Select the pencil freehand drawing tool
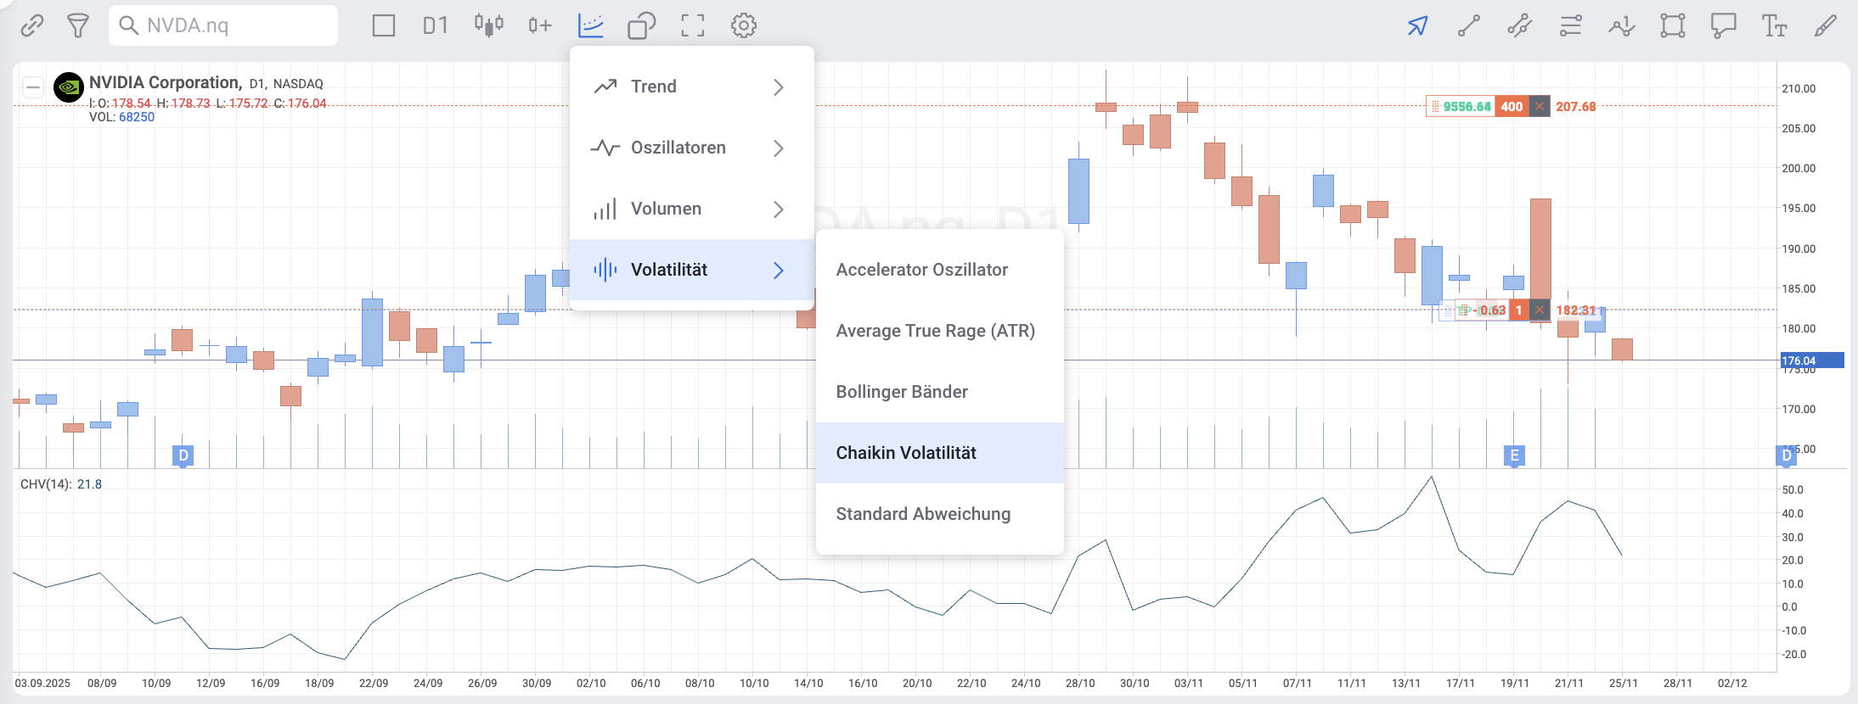The height and width of the screenshot is (704, 1858). 1826,25
